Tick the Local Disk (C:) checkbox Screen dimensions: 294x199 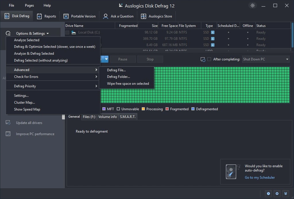click(67, 32)
